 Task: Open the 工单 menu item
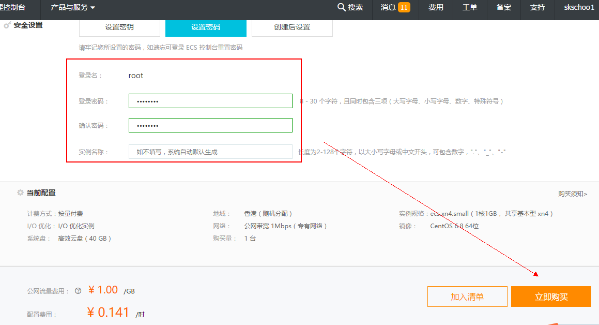point(469,7)
